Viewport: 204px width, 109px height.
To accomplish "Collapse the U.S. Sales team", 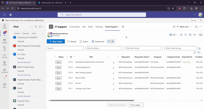I will pyautogui.click(x=12, y=54).
